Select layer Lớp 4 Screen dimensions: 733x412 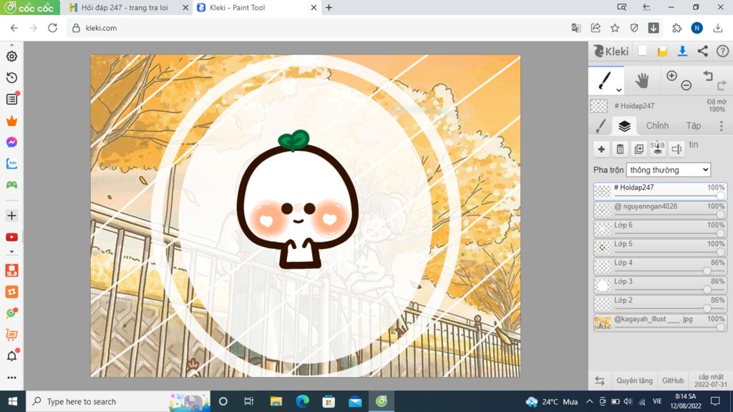pyautogui.click(x=660, y=266)
